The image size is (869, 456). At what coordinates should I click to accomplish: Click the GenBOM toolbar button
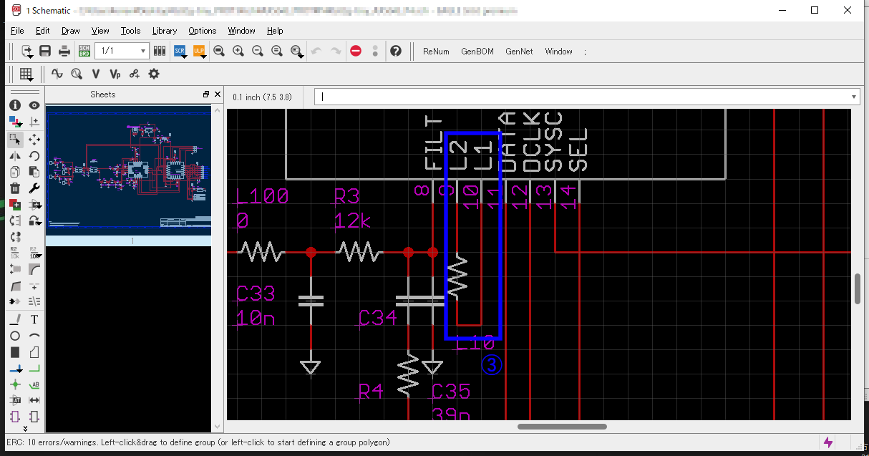point(477,52)
